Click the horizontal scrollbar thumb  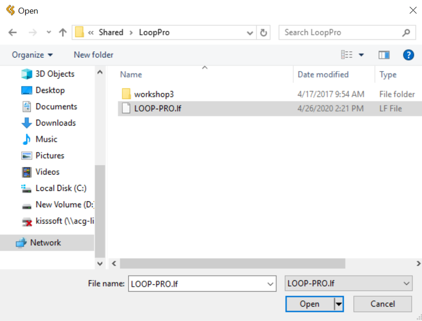tap(232, 263)
